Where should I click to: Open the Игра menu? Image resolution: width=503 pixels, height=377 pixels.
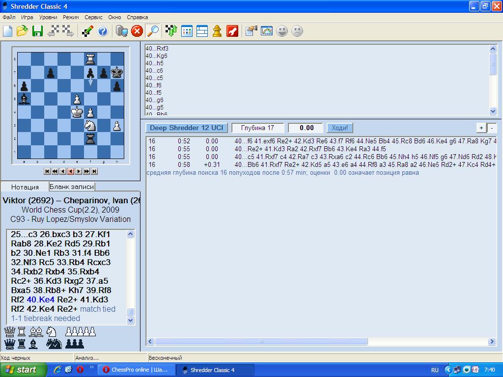coord(27,17)
